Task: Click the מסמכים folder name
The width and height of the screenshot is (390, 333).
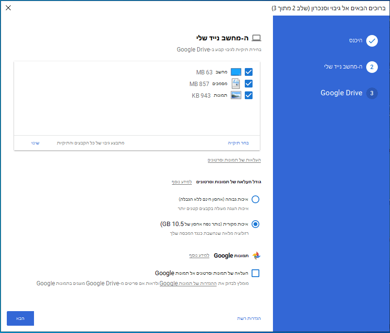Action: (220, 84)
